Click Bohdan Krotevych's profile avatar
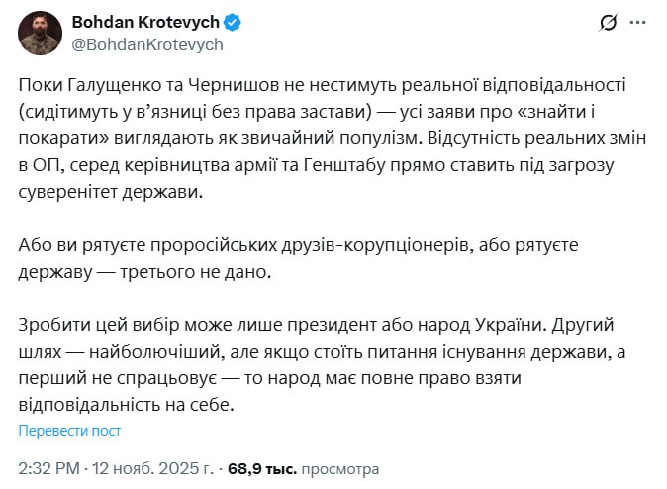The width and height of the screenshot is (667, 489). 39,33
